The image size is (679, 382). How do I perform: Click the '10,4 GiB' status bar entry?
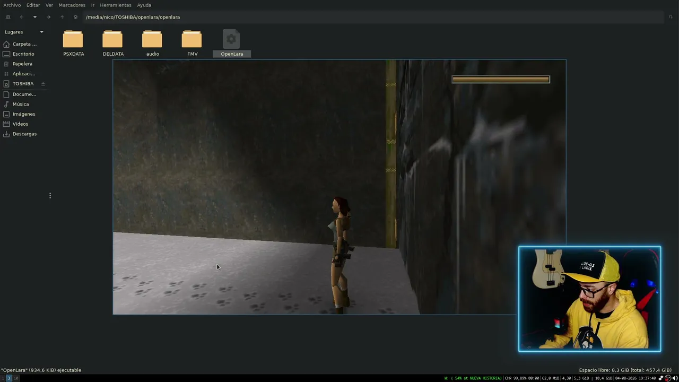tap(603, 378)
